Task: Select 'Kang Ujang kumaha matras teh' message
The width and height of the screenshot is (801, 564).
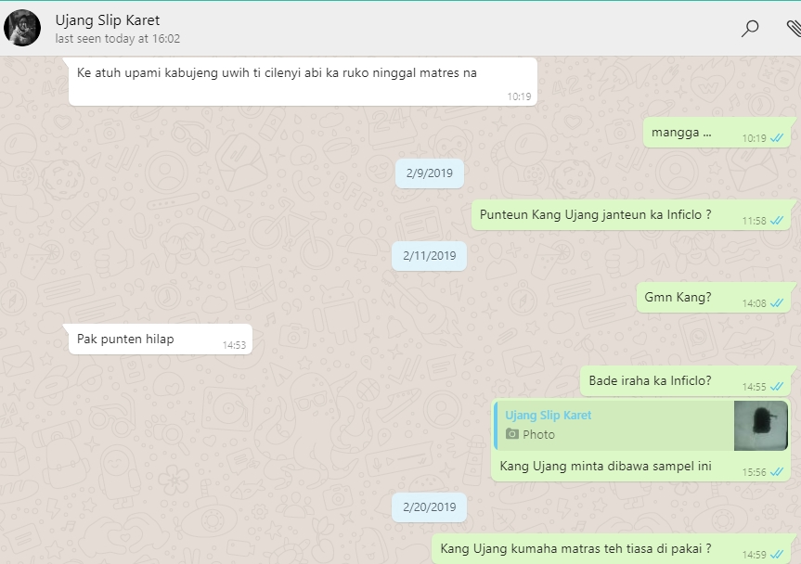Action: point(575,547)
